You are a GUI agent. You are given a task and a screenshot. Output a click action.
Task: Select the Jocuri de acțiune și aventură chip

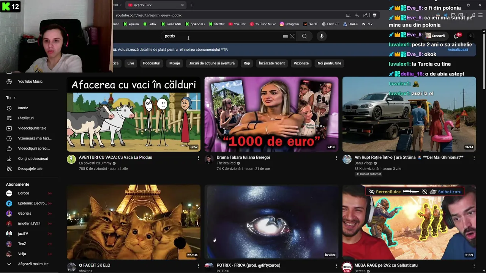[212, 63]
